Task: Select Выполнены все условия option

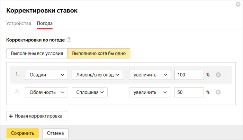Action: click(x=37, y=54)
